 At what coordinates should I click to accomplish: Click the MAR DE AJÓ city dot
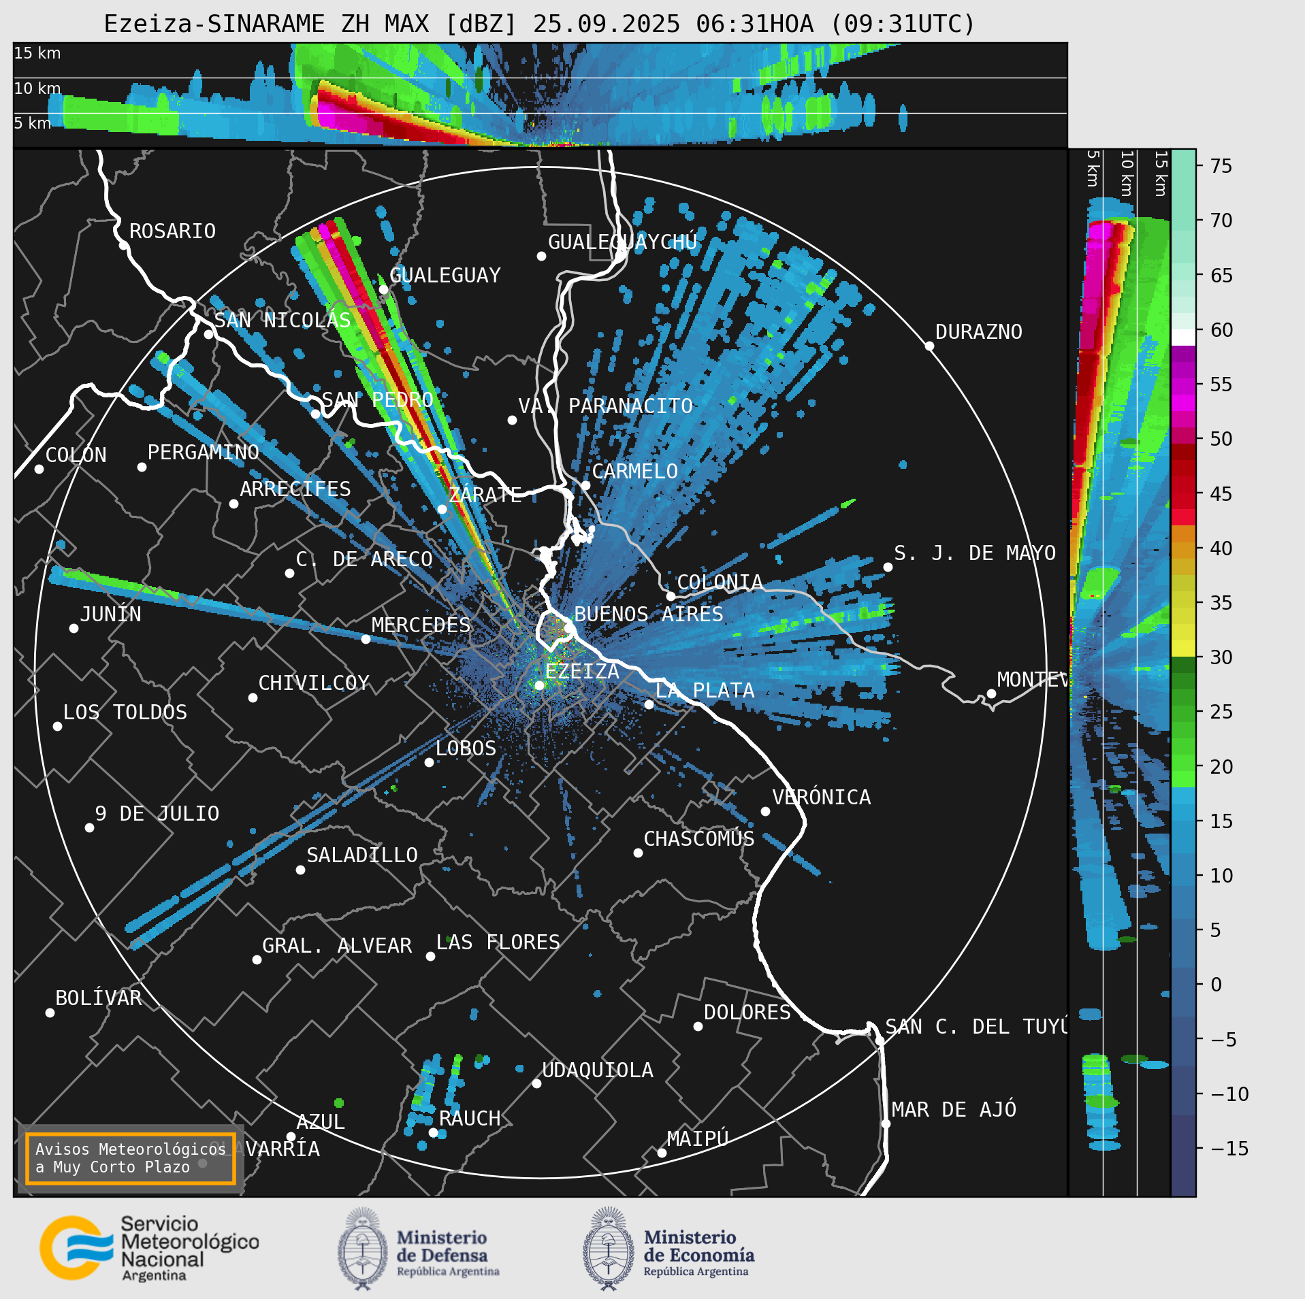click(886, 1123)
